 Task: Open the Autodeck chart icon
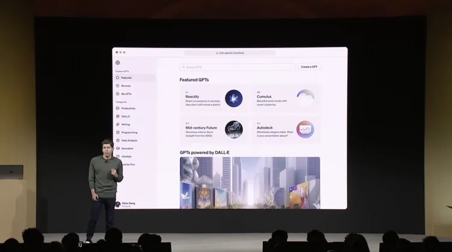306,129
